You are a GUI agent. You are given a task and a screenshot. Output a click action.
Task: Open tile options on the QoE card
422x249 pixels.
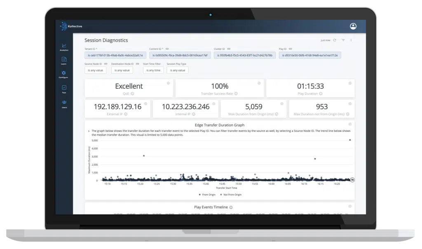click(x=168, y=83)
